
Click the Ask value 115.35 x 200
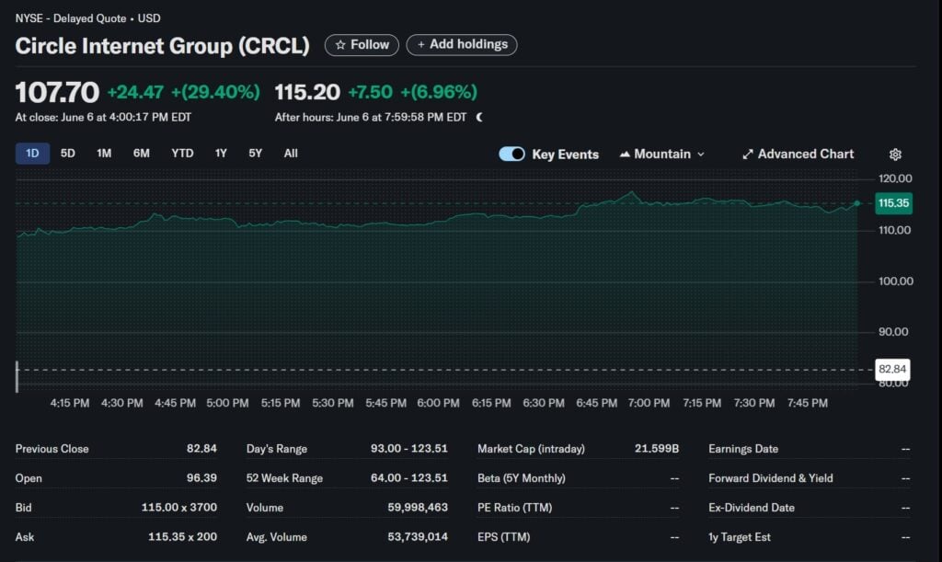coord(183,537)
